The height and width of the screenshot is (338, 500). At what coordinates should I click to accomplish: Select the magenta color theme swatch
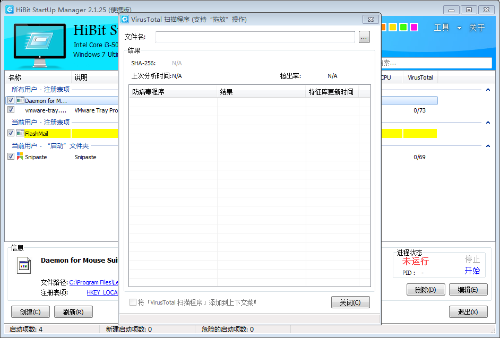414,27
